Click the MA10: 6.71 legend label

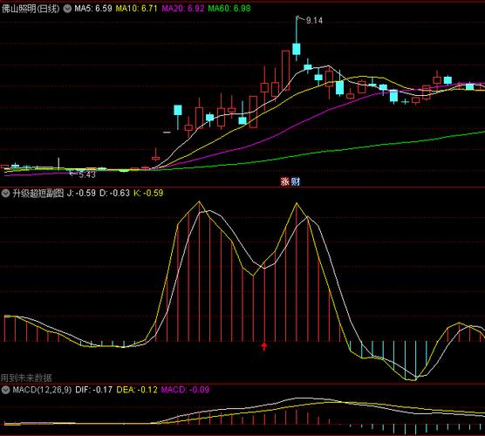point(136,9)
